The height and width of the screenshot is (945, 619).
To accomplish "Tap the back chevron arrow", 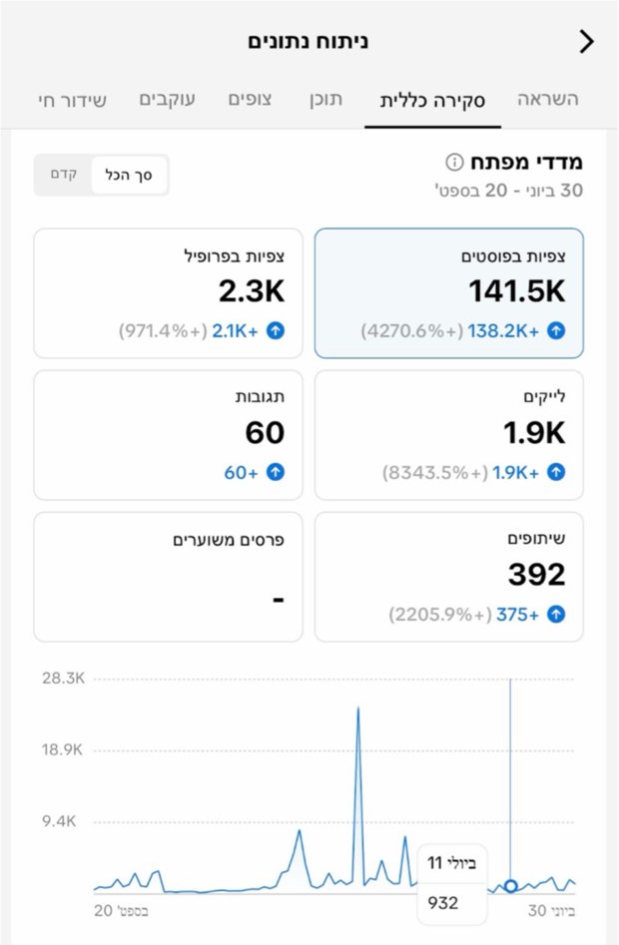I will point(586,42).
